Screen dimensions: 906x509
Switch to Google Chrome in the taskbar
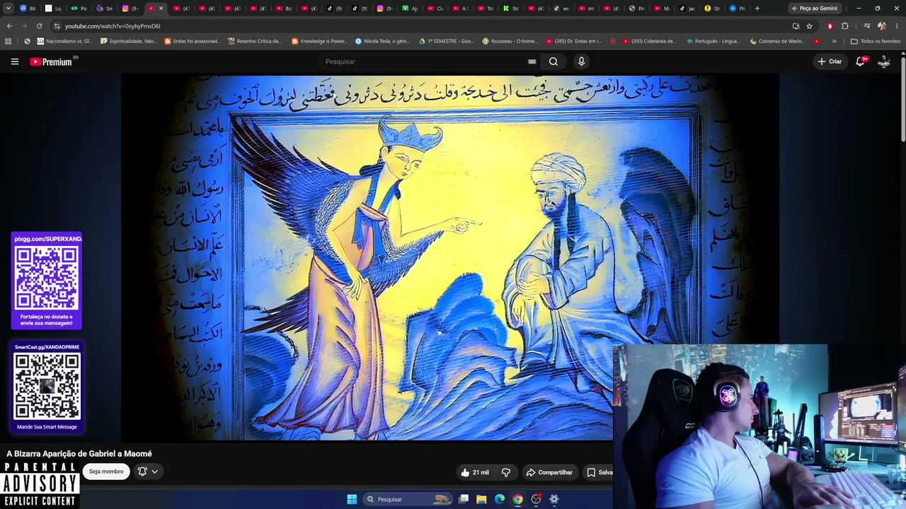pos(518,499)
